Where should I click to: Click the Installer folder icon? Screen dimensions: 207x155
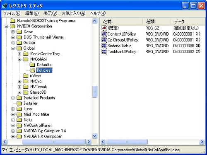19,103
